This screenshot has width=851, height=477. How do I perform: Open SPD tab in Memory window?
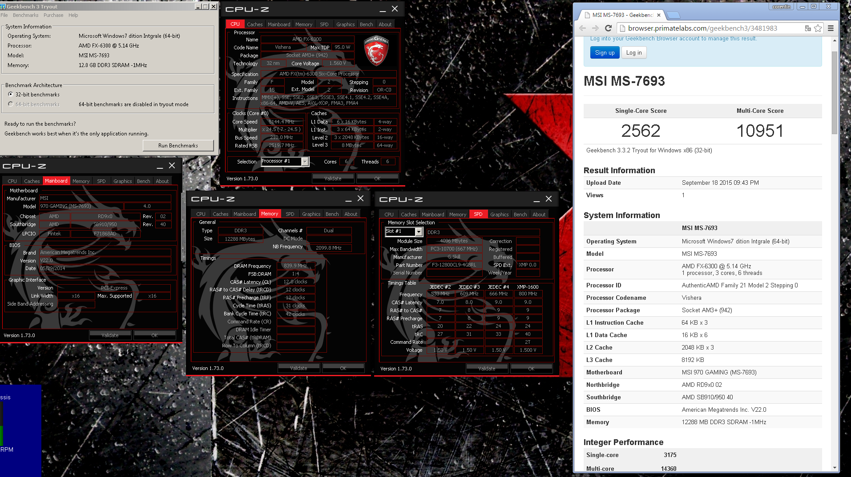[x=290, y=214]
